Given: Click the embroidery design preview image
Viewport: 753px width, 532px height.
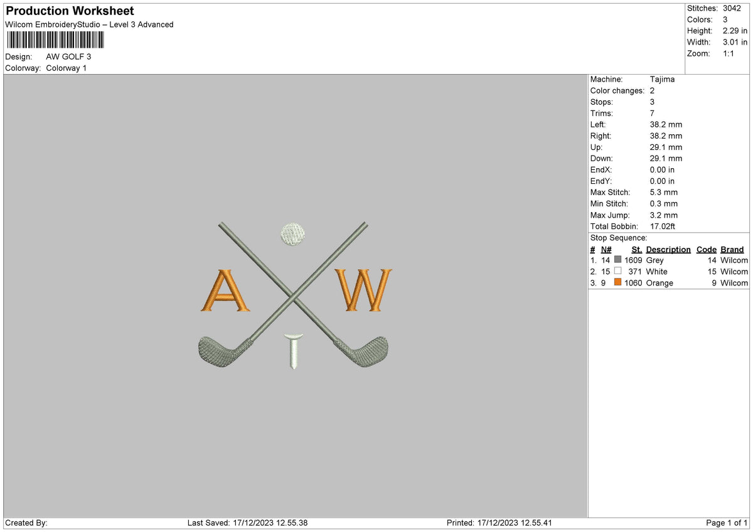Looking at the screenshot, I should point(296,295).
